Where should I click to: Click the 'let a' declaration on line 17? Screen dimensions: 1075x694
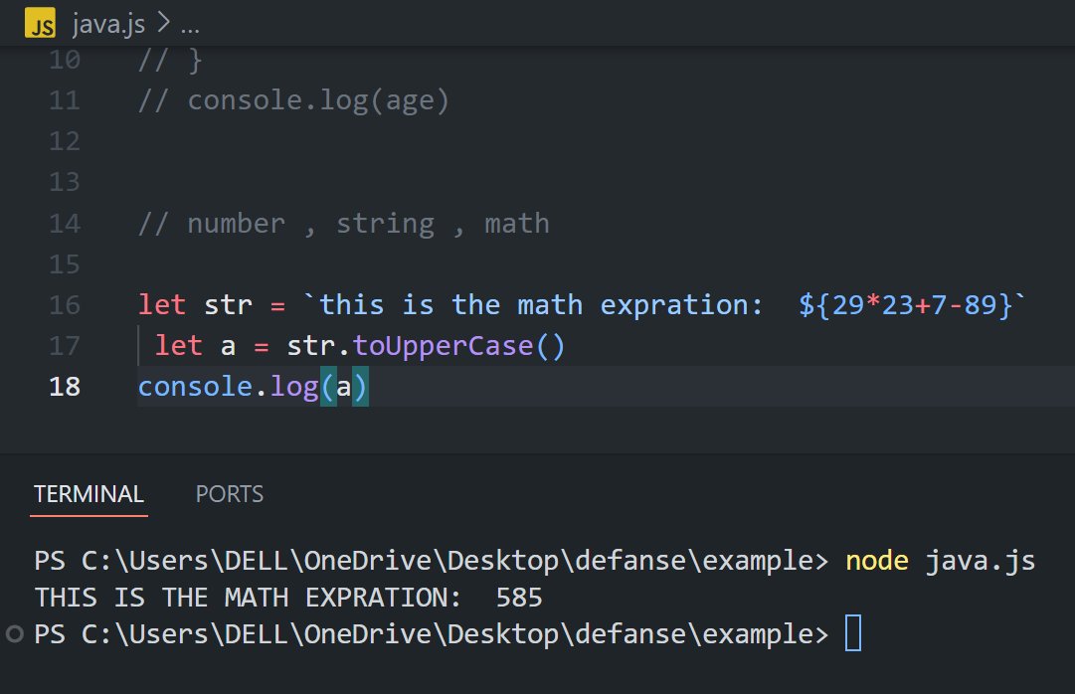(195, 346)
